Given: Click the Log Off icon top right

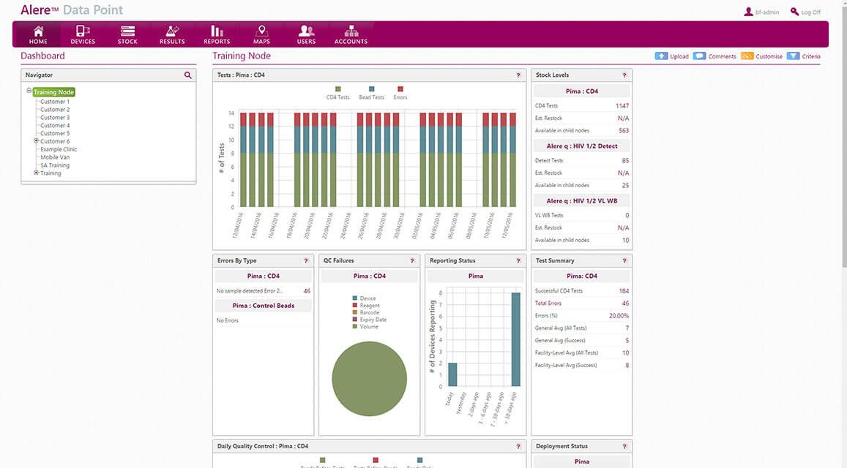Looking at the screenshot, I should tap(794, 11).
